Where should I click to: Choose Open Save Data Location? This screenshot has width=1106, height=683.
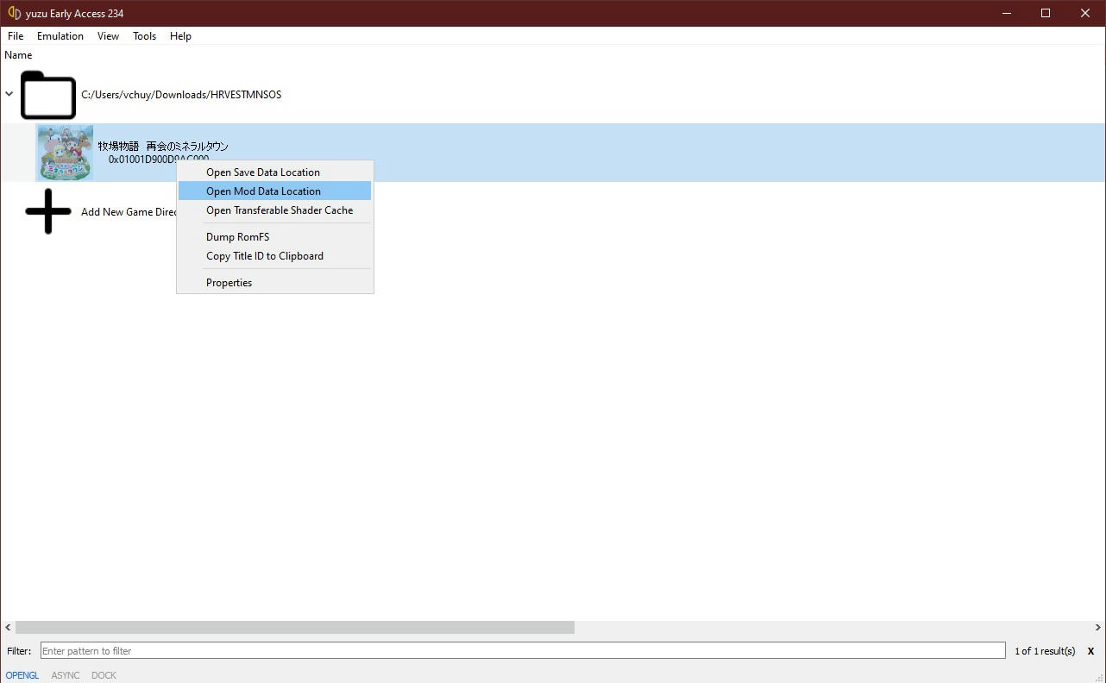[x=274, y=172]
